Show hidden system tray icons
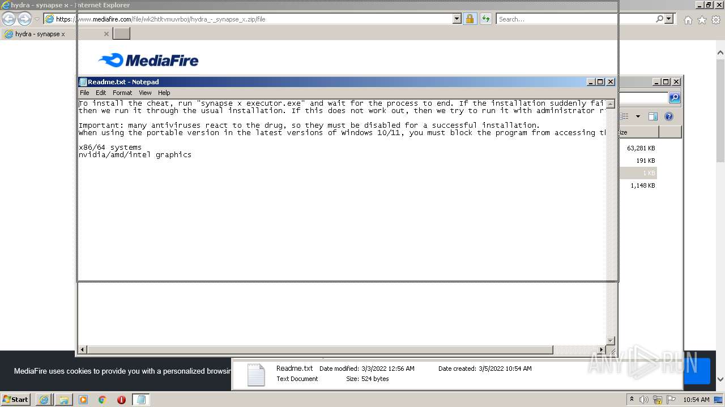 [632, 400]
